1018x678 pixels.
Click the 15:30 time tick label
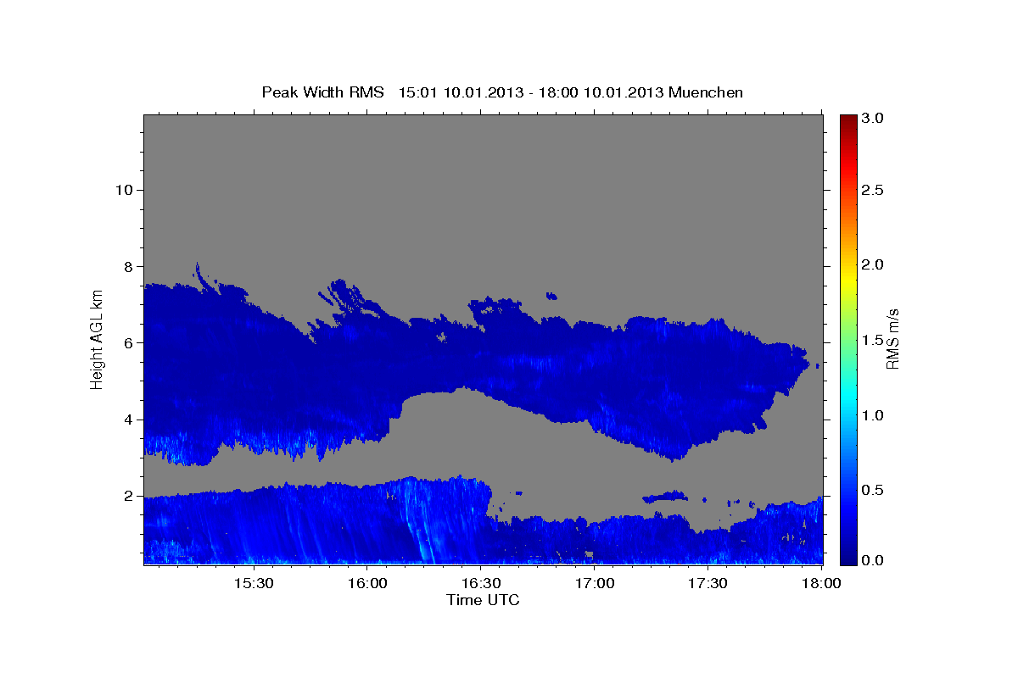click(x=253, y=584)
